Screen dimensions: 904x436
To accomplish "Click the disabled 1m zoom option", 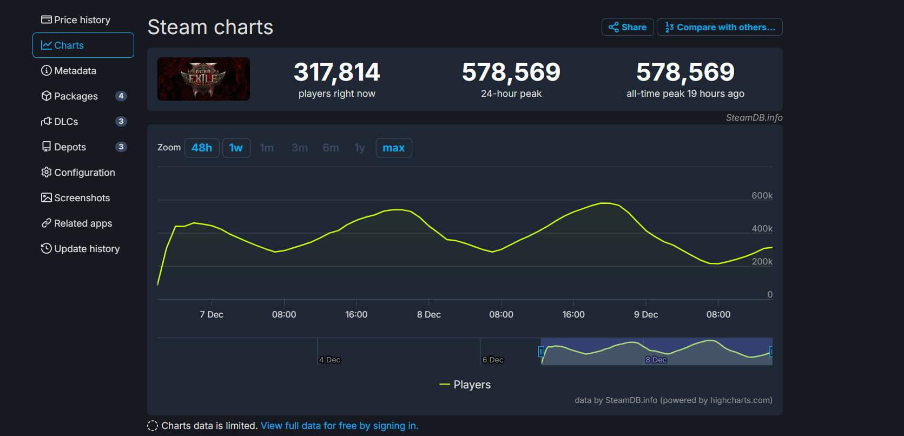I will 267,148.
